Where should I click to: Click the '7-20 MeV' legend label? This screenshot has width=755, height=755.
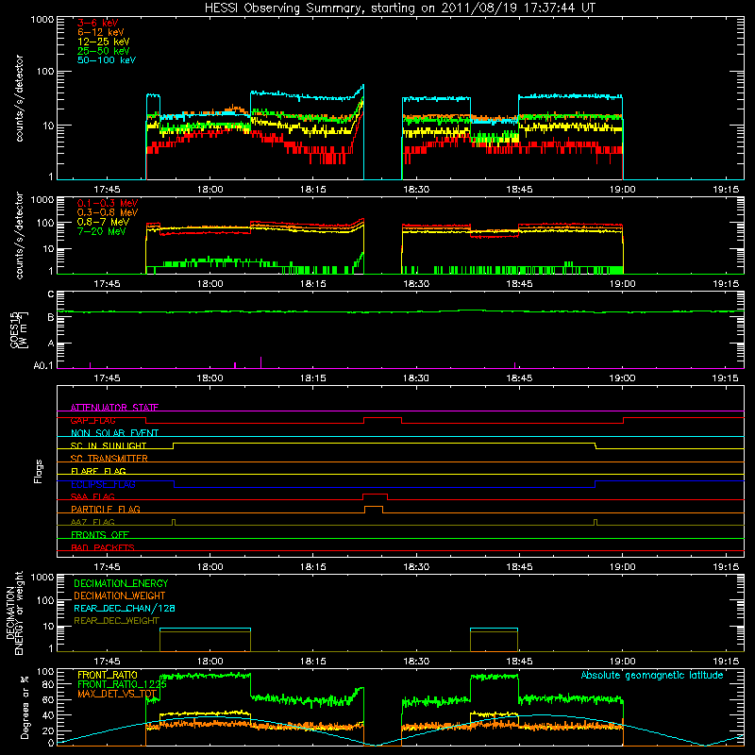click(x=101, y=231)
